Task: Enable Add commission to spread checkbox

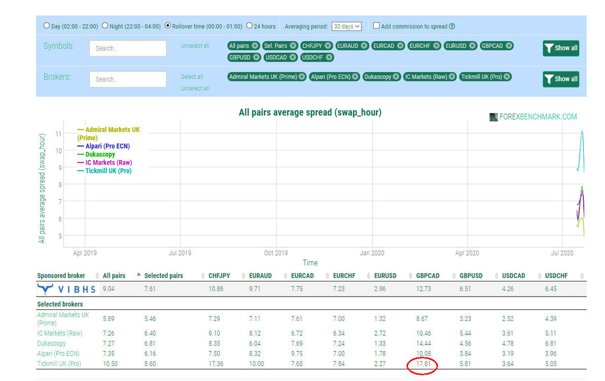Action: (376, 25)
